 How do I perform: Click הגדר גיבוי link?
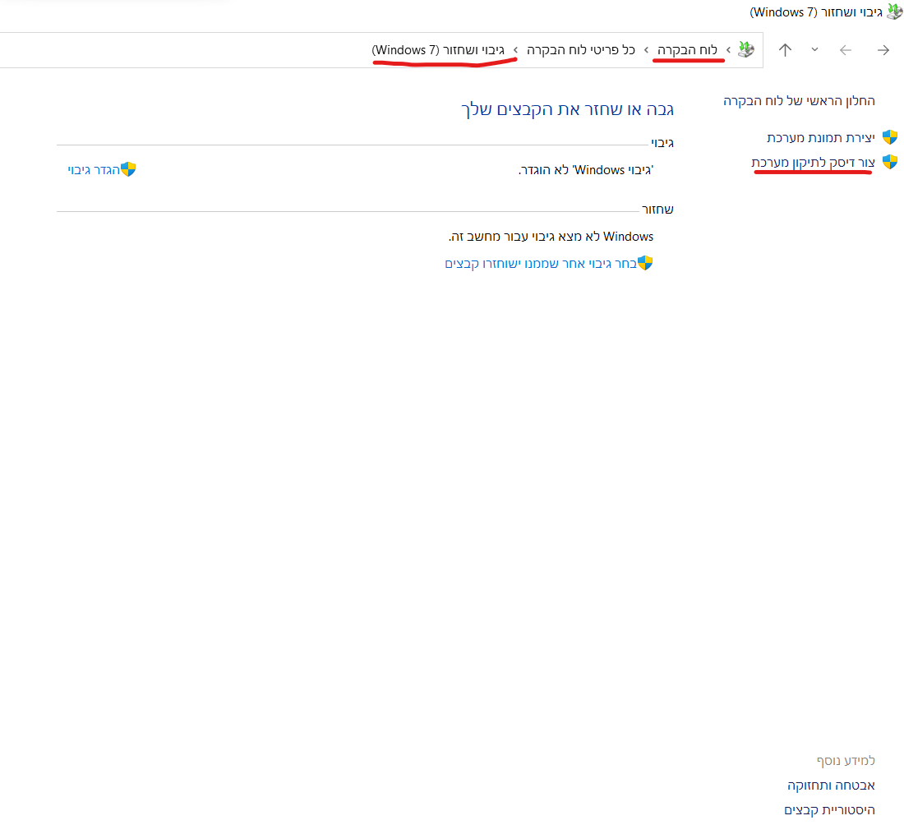[94, 170]
